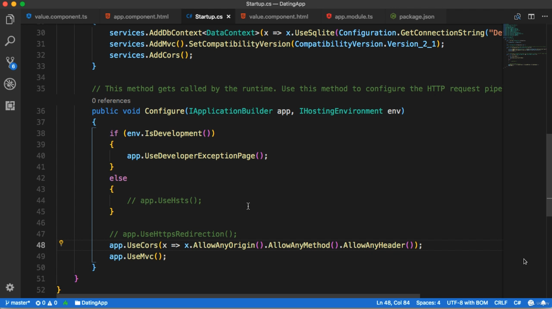
Task: Click on IApplicationBuilder type name
Action: coord(231,111)
